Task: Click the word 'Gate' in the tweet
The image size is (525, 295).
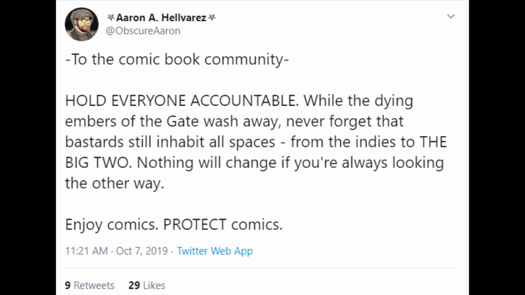Action: point(183,121)
